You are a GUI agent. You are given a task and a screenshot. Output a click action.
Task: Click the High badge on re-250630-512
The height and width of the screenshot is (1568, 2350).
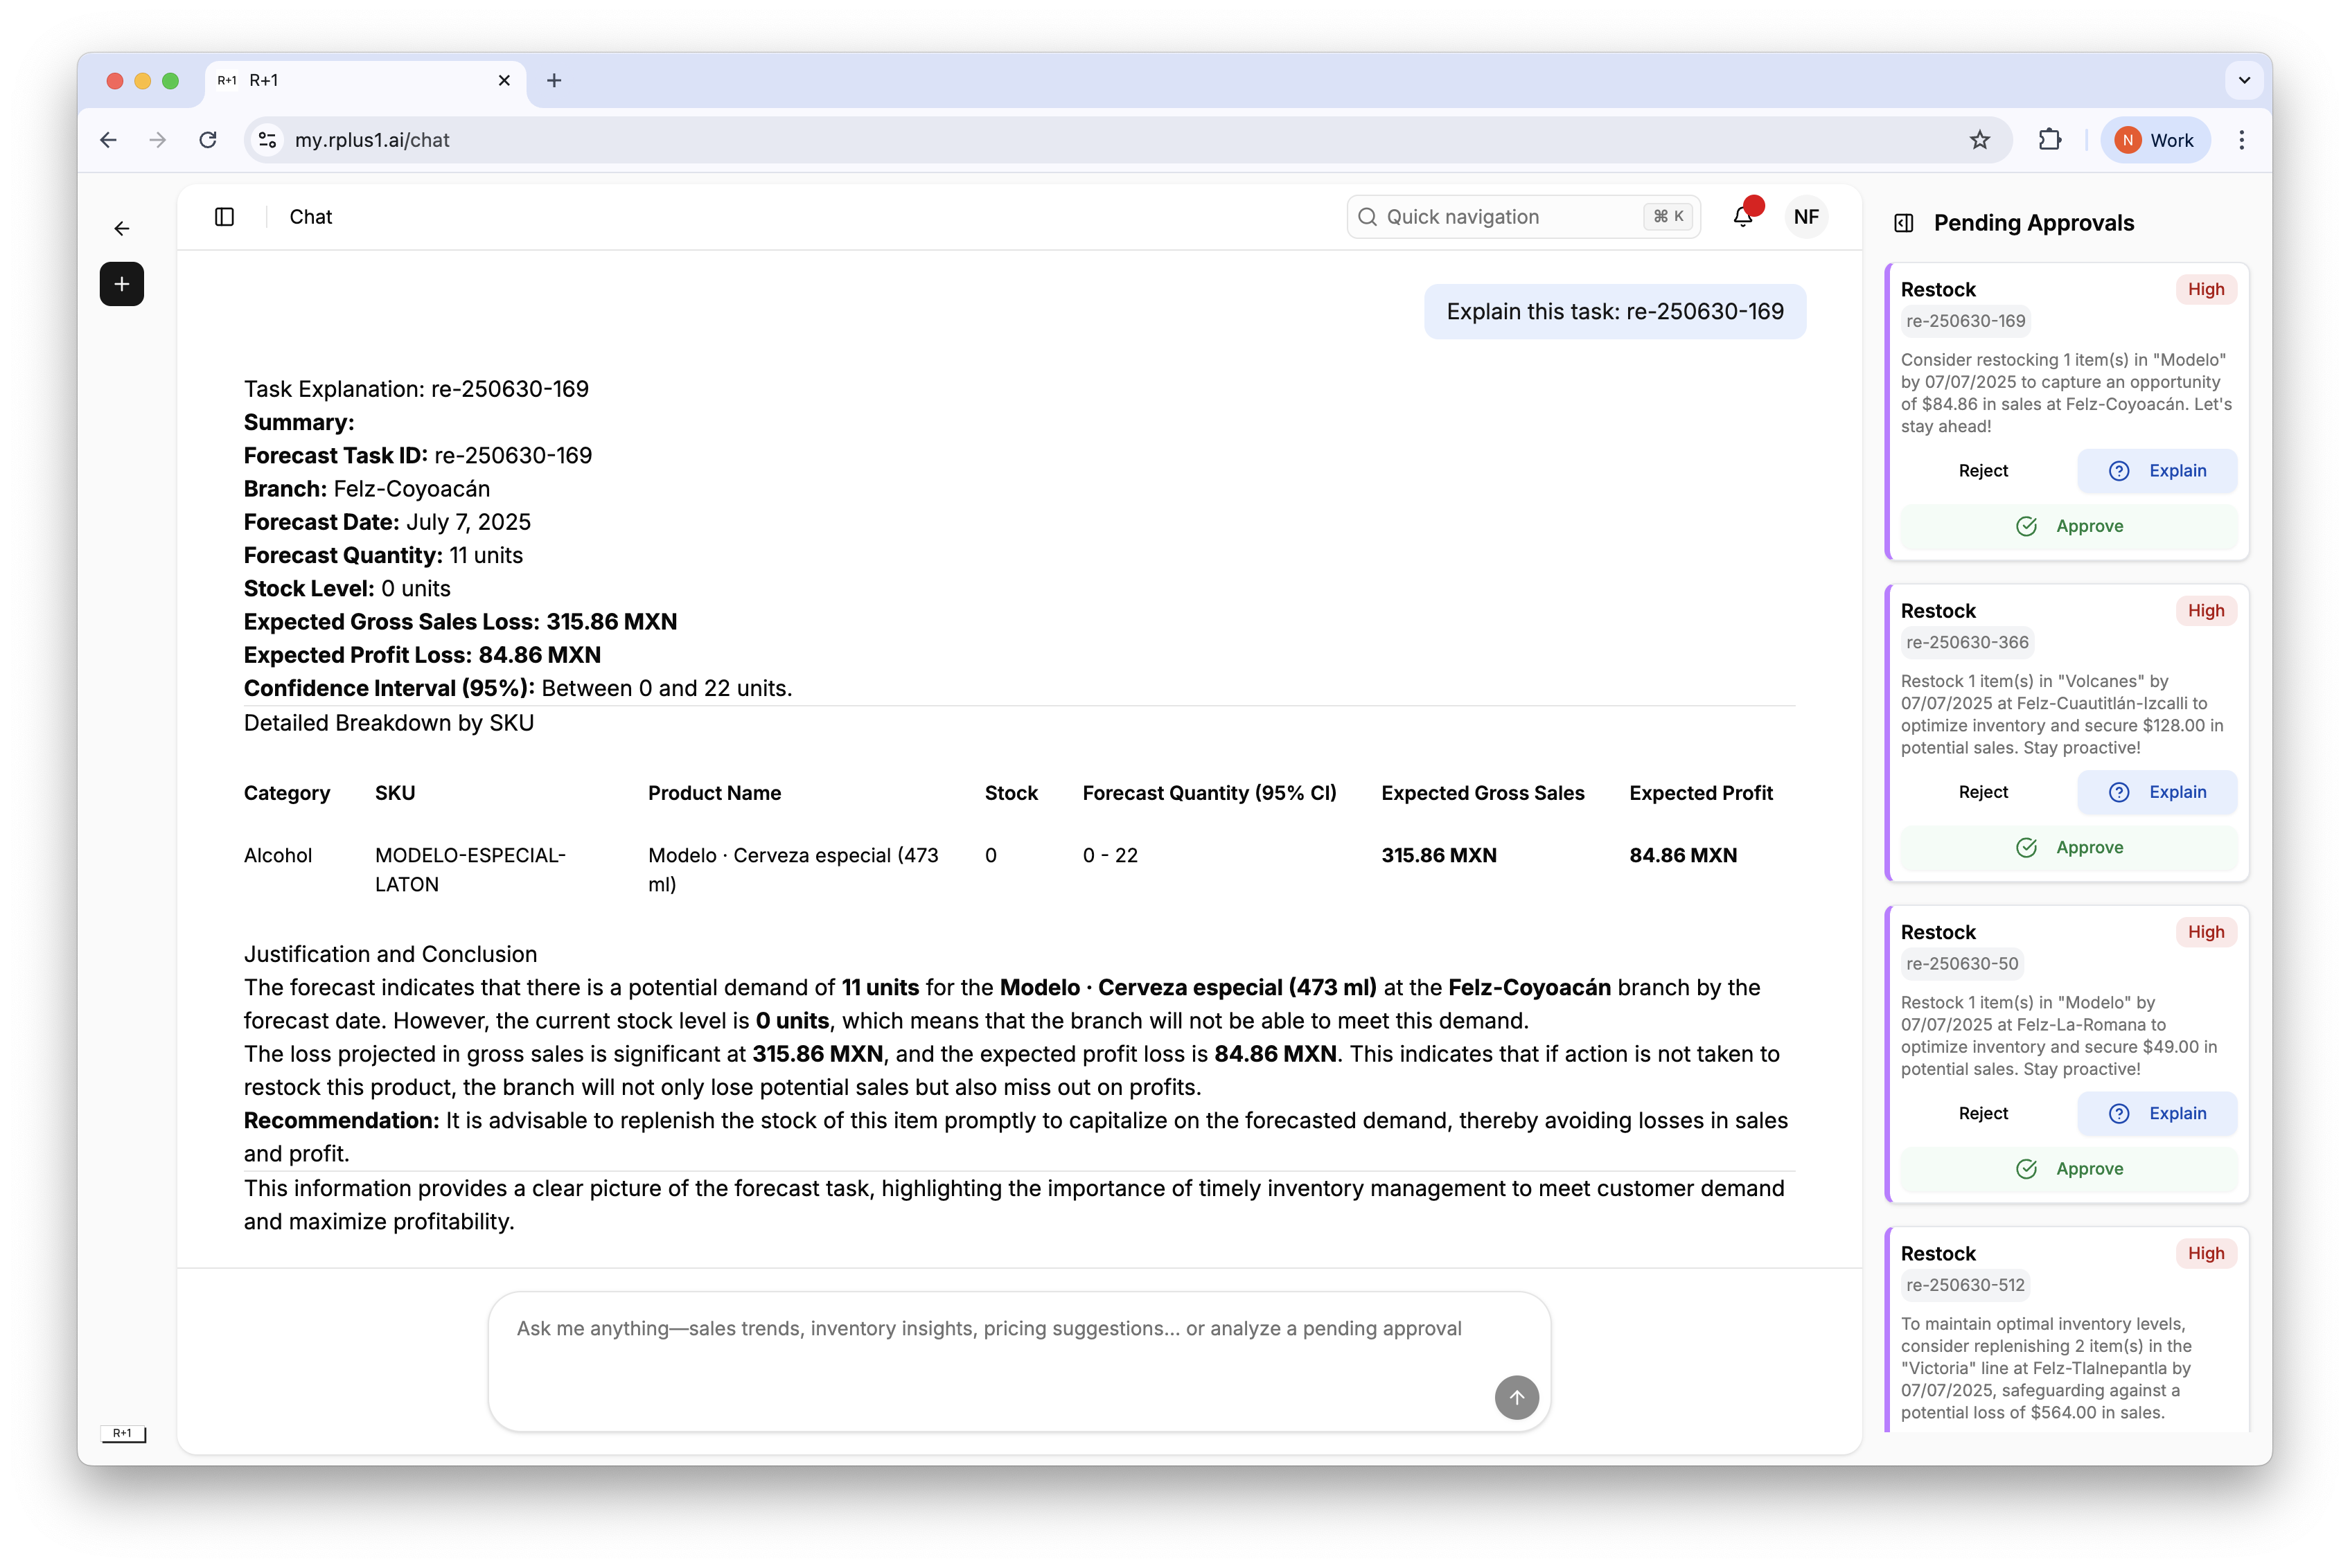(2206, 1253)
